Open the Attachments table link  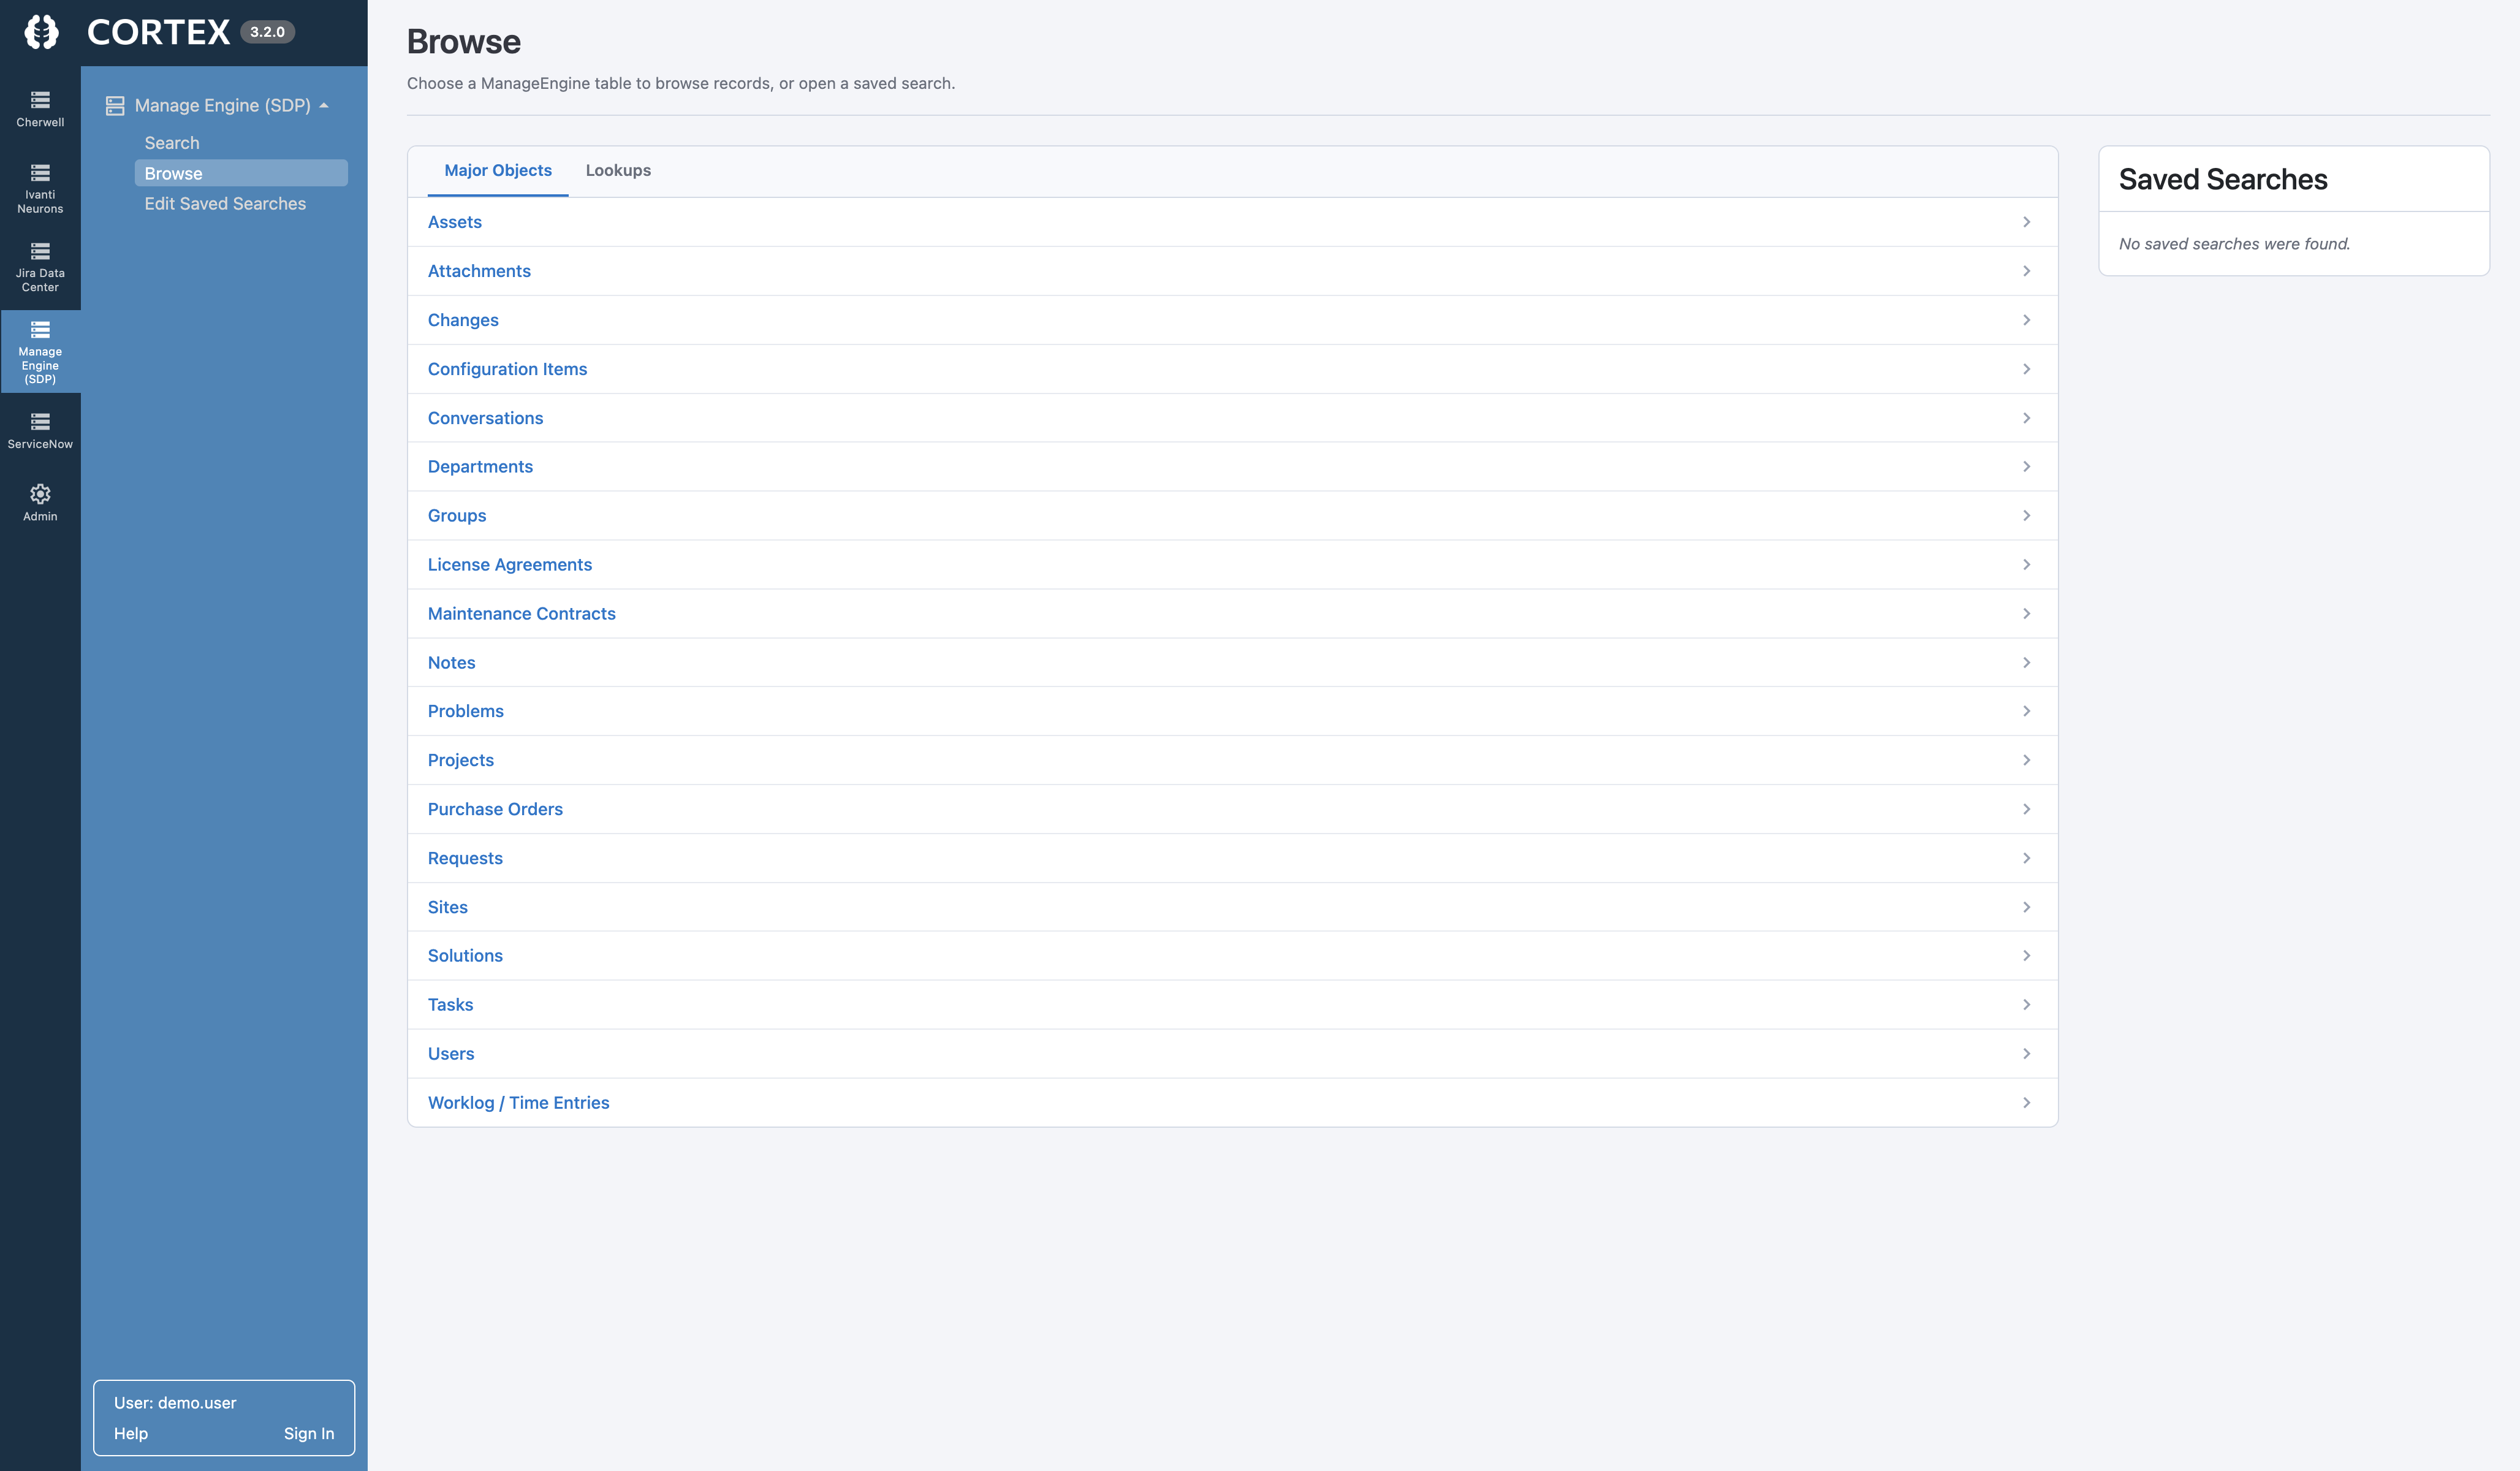coord(479,271)
